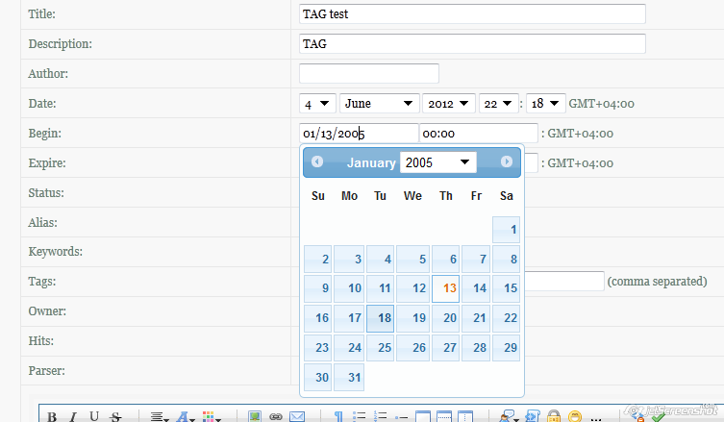Select January 25 in the calendar

point(380,348)
